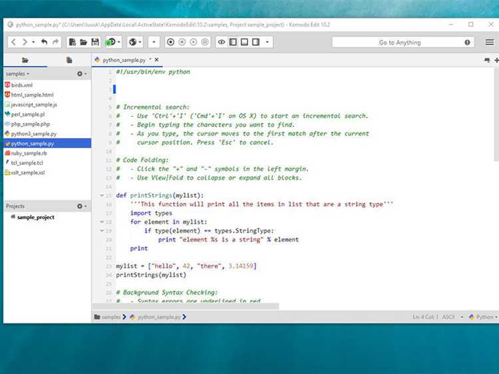499x374 pixels.
Task: Click the Undo arrow icon
Action: tap(44, 42)
